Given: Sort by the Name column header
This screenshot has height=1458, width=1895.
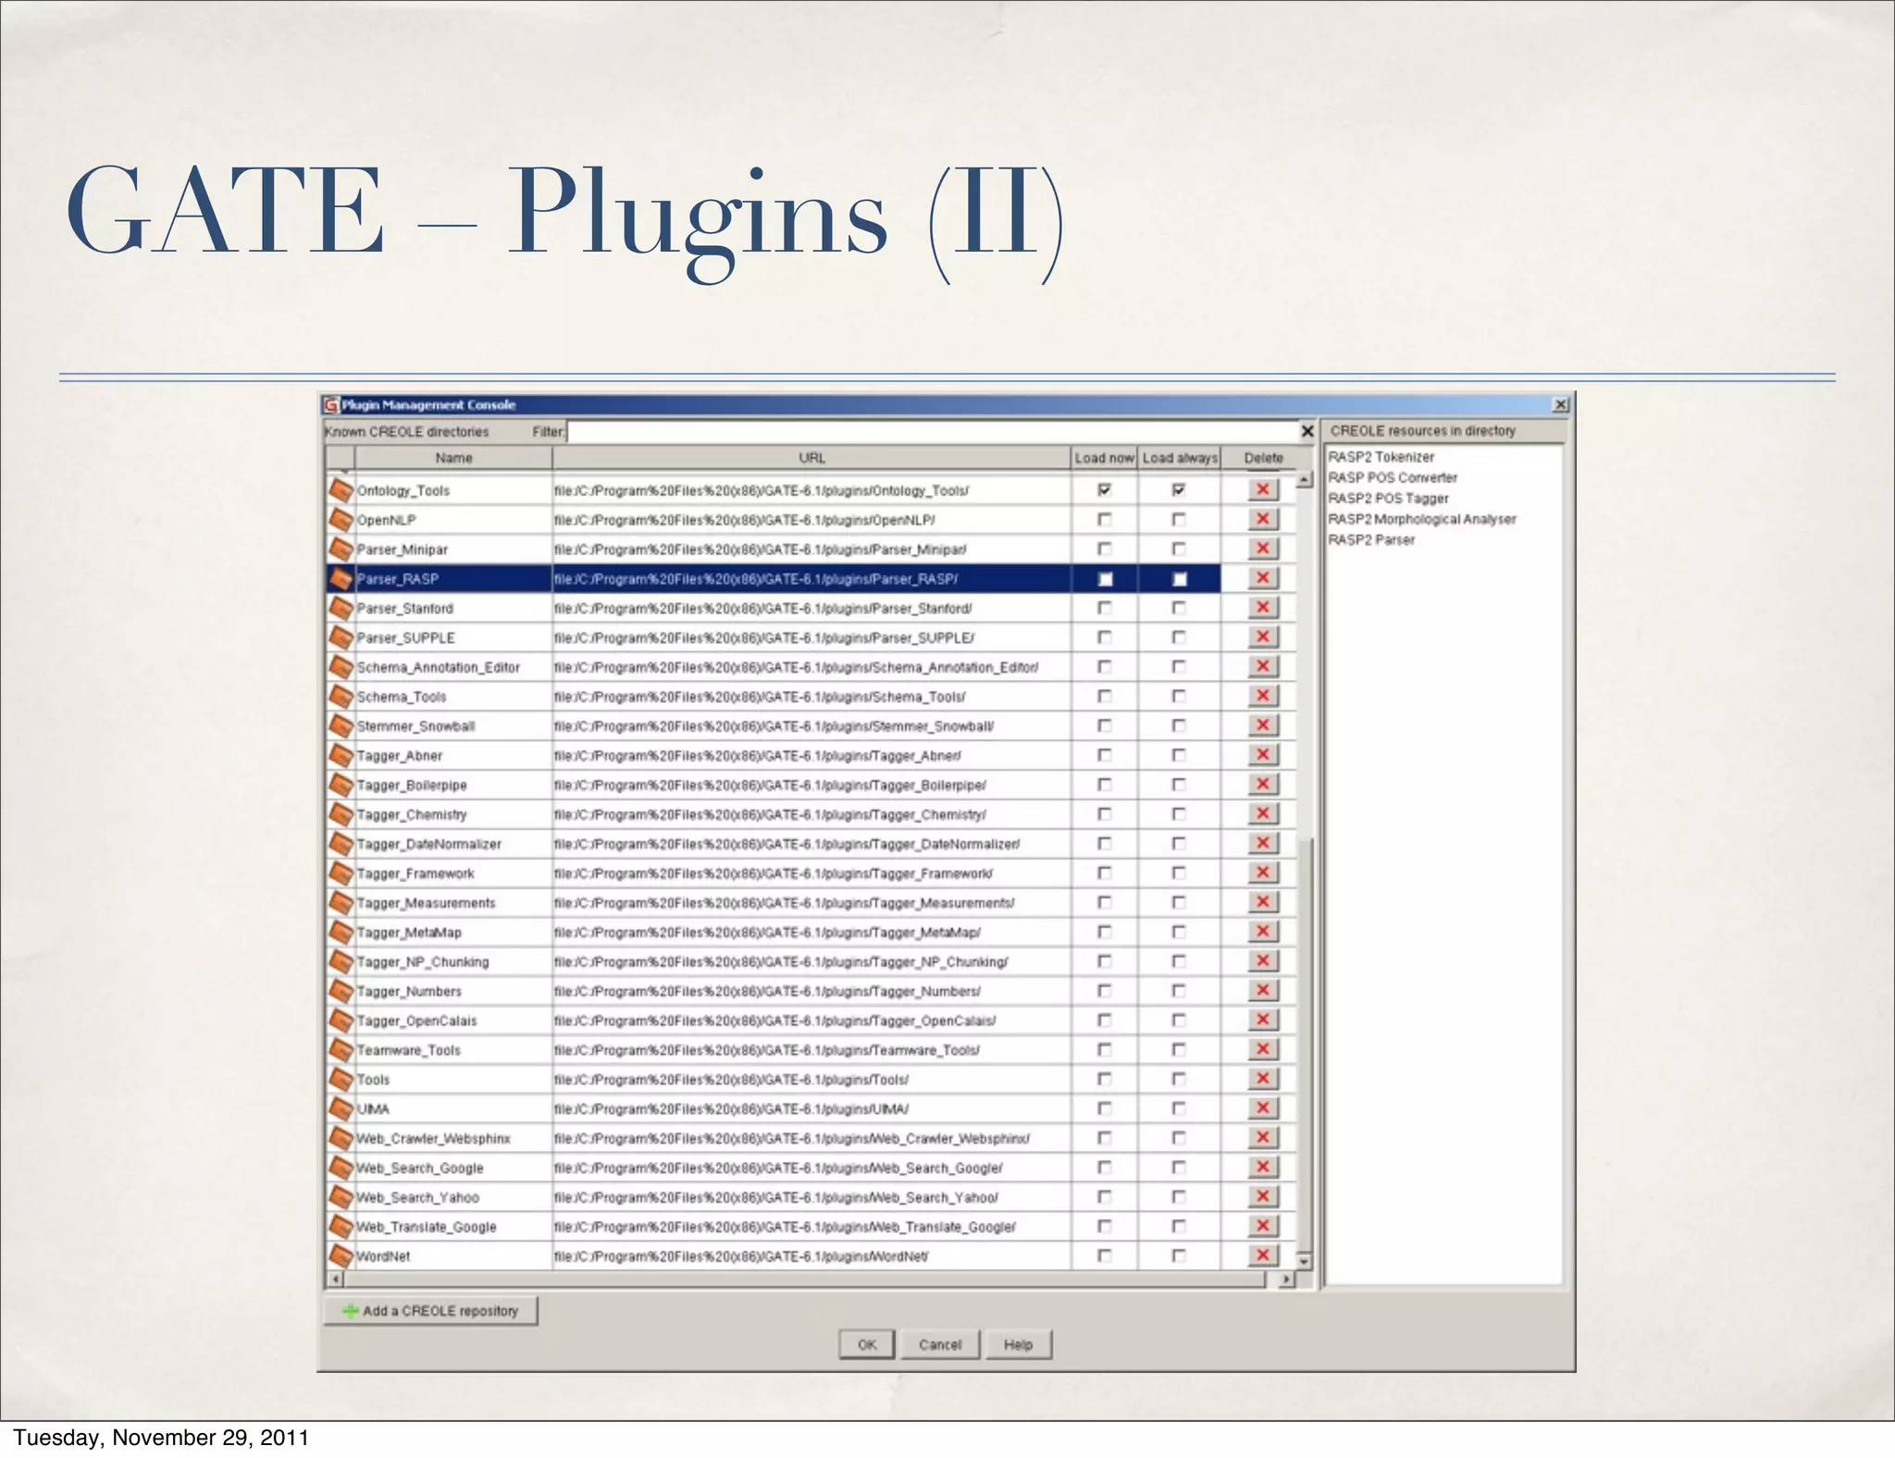Looking at the screenshot, I should (x=453, y=458).
